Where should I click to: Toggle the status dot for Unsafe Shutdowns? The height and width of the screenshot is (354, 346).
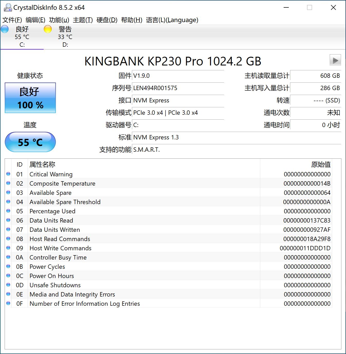[x=8, y=284]
